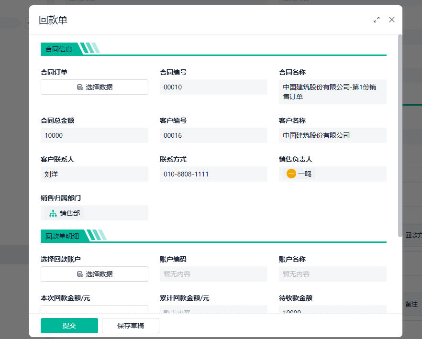
Task: Close the 回款单 dialog
Action: point(392,20)
